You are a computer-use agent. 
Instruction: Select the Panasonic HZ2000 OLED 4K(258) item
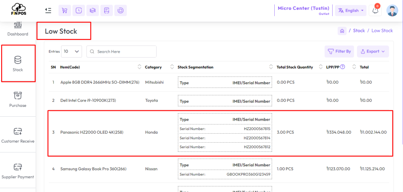tap(91, 132)
